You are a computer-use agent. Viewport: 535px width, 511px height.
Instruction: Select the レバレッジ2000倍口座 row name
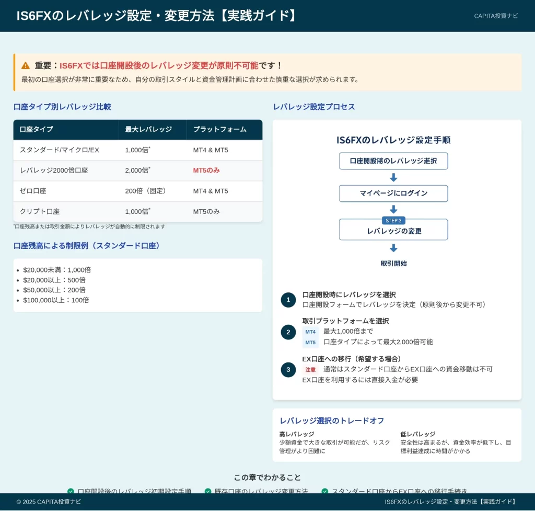pos(54,171)
